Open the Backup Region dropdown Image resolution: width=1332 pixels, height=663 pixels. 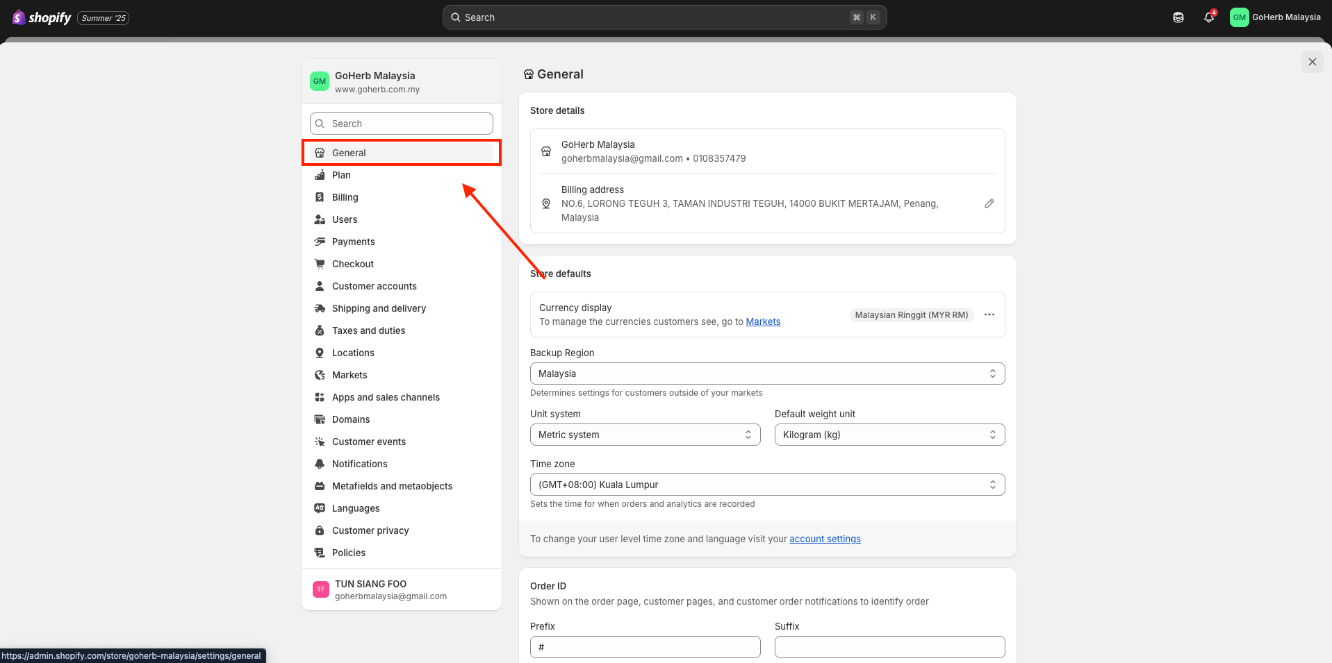(767, 374)
